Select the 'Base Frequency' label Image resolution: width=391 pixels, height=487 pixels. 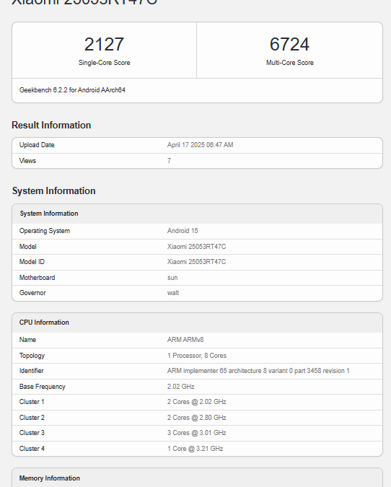tap(43, 387)
